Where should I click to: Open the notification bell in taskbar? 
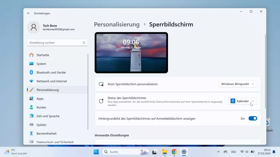274,152
